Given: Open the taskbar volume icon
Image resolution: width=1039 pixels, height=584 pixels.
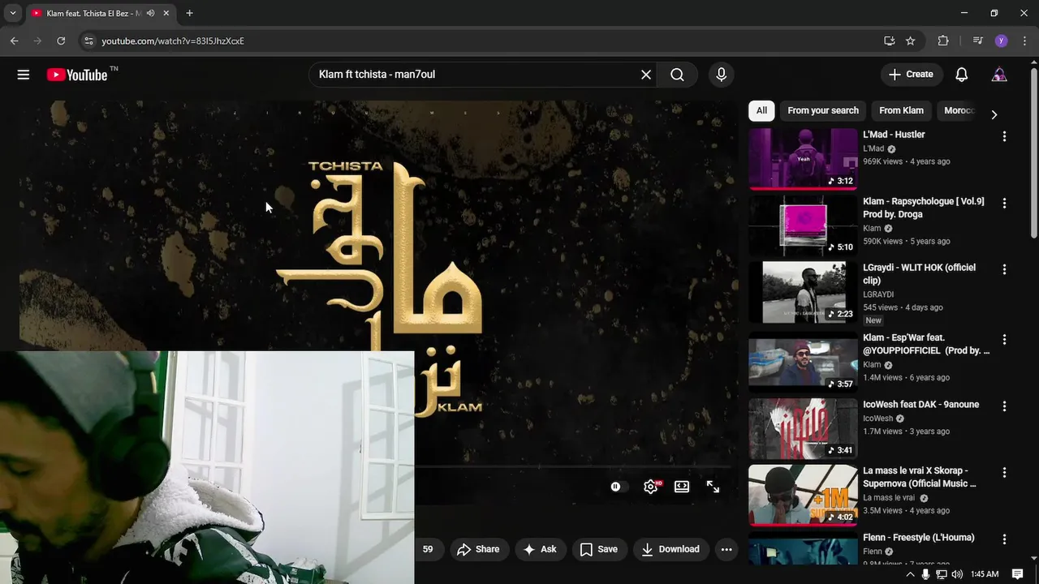Looking at the screenshot, I should [957, 574].
